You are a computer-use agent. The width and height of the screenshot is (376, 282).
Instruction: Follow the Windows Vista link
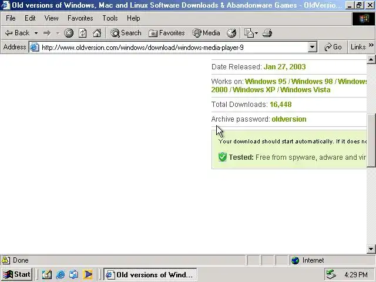305,90
